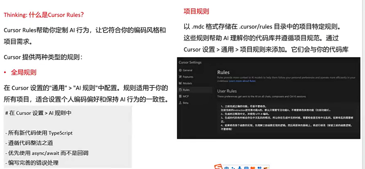Click the gear icon beside General
Image resolution: width=365 pixels, height=169 pixels.
[x=180, y=70]
